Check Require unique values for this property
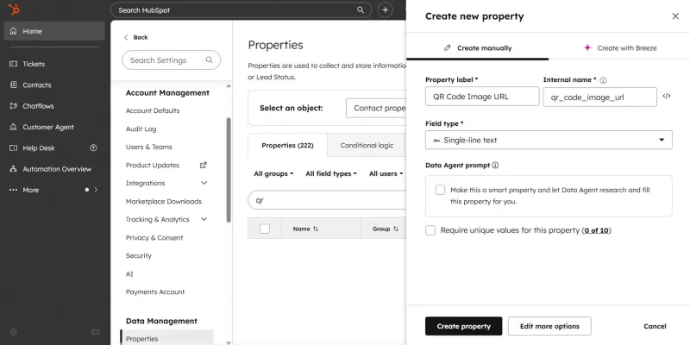 click(430, 230)
